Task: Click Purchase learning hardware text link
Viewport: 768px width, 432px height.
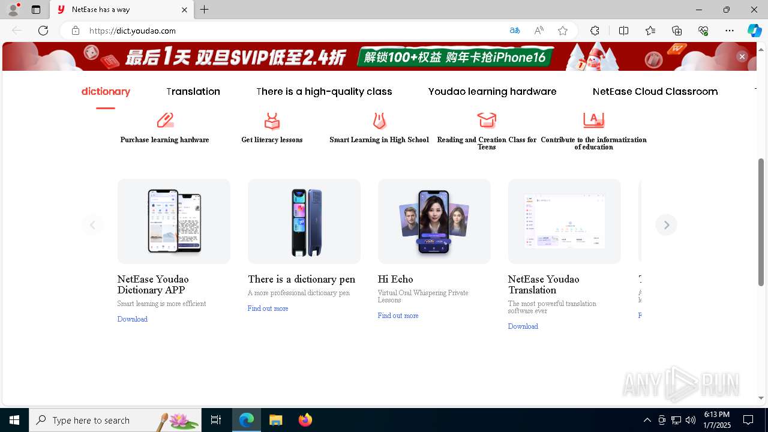Action: tap(165, 140)
